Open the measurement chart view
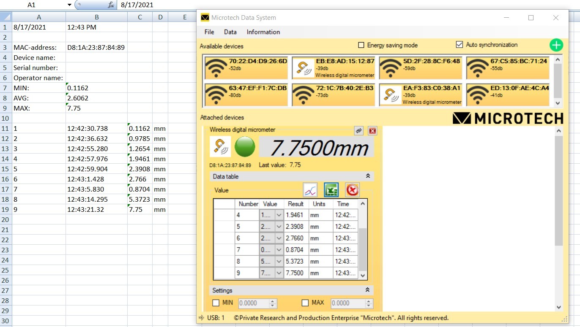This screenshot has width=580, height=327. [310, 190]
